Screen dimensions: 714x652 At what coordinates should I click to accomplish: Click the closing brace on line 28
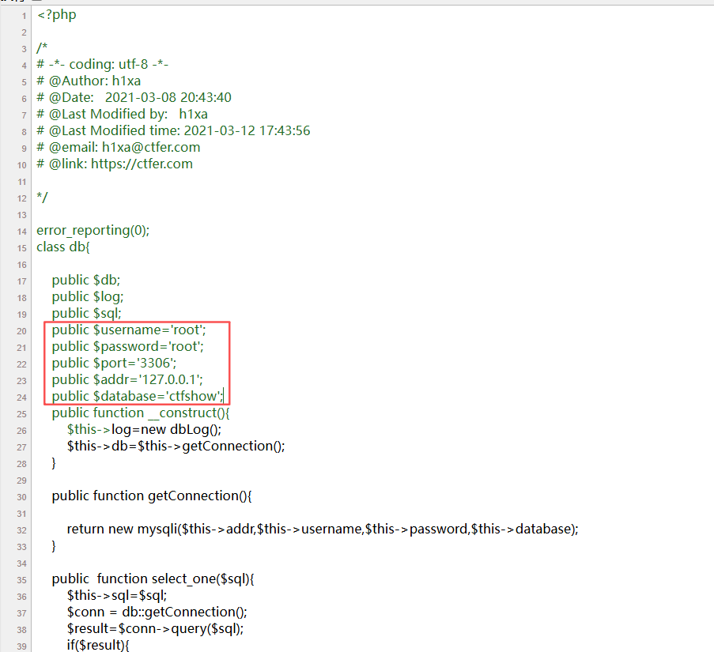coord(54,463)
